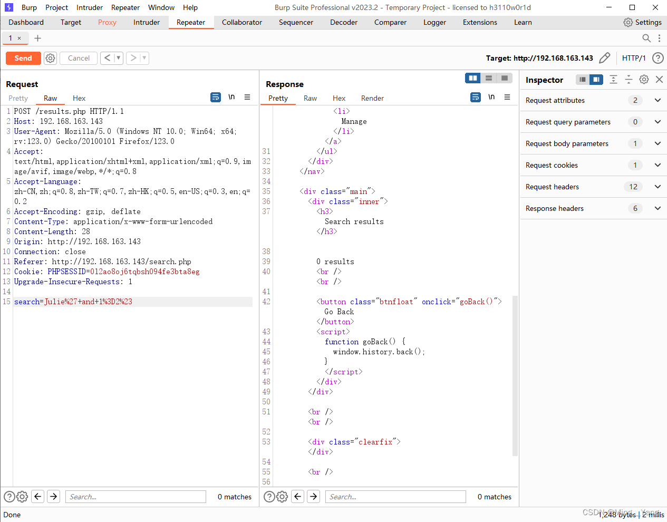The image size is (667, 522).
Task: Add new Repeater tab with plus
Action: pyautogui.click(x=37, y=38)
